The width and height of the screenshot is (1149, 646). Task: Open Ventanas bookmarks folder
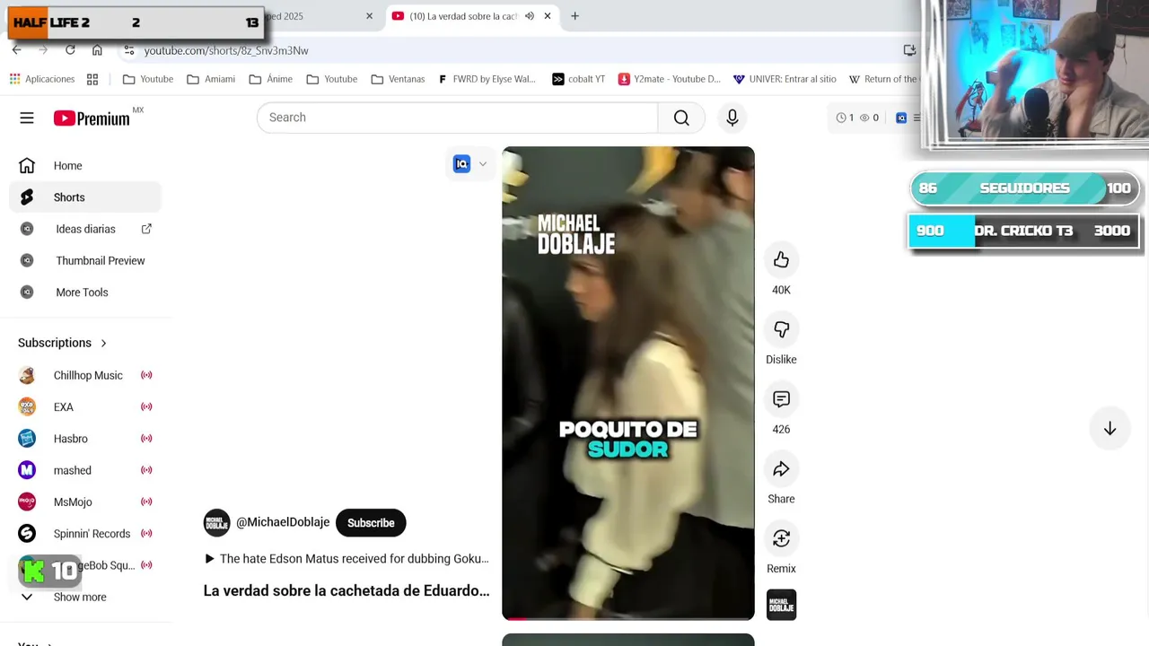click(398, 79)
